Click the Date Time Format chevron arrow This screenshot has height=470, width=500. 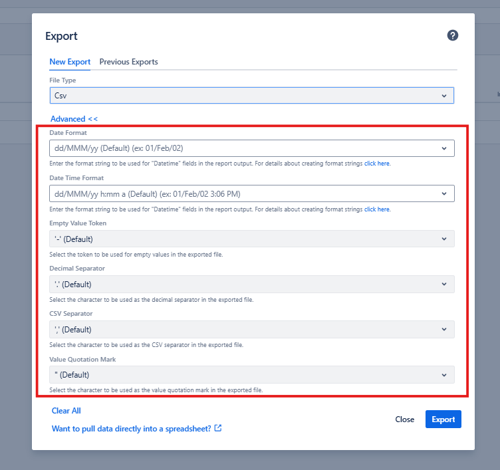444,193
